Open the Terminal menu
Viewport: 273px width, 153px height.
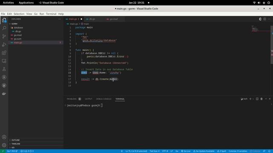(51, 14)
